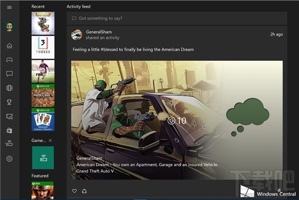Open the Store icon in sidebar

tap(9, 130)
